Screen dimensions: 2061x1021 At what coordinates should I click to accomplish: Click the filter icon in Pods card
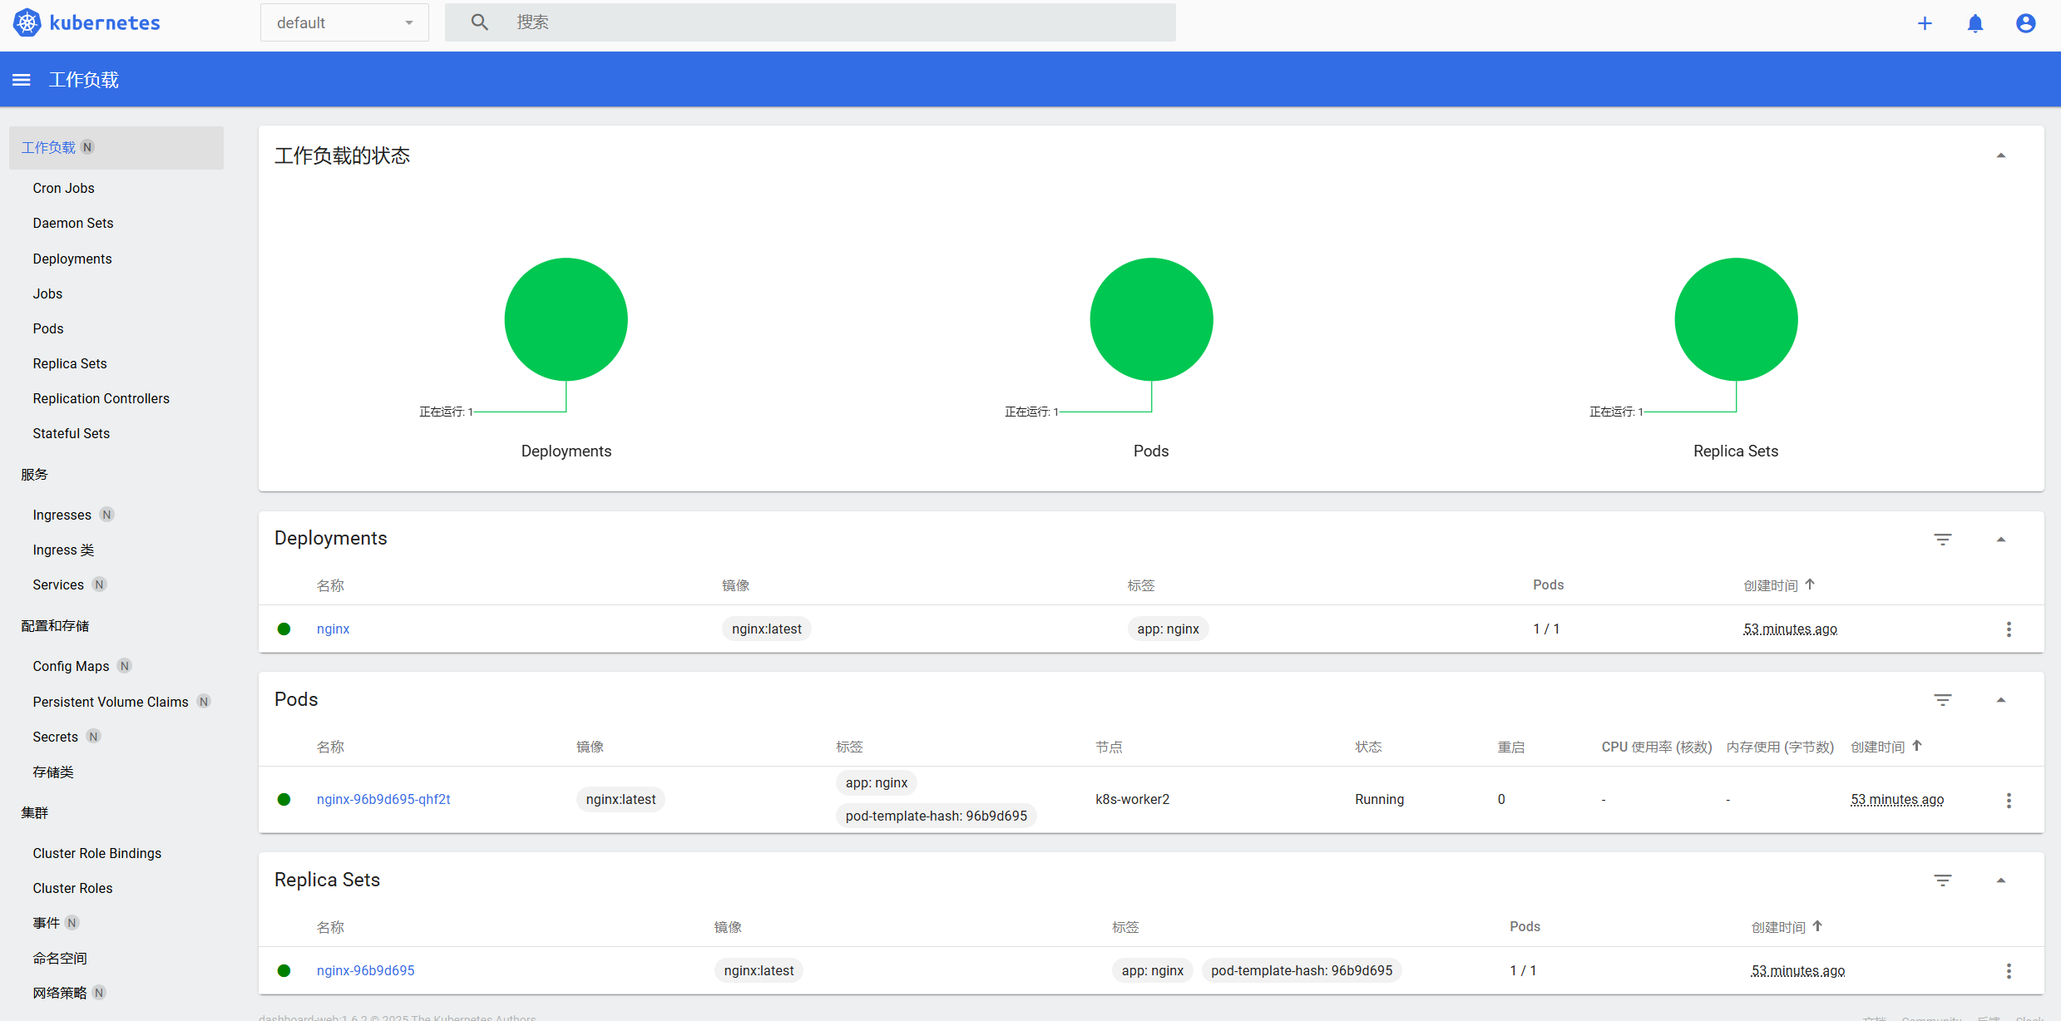point(1942,700)
